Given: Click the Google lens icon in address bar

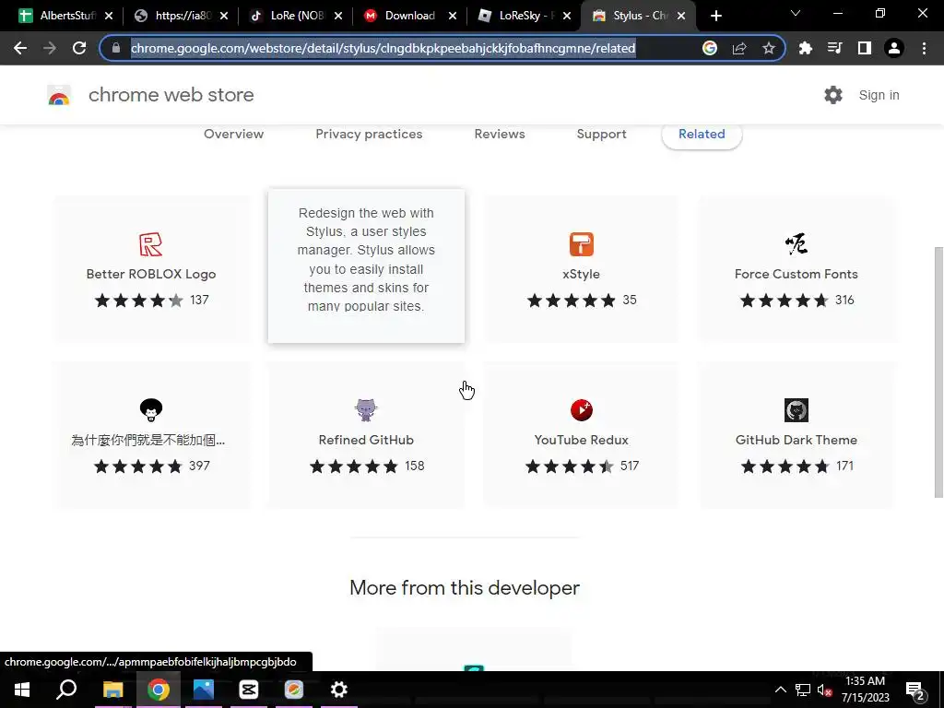Looking at the screenshot, I should (710, 48).
